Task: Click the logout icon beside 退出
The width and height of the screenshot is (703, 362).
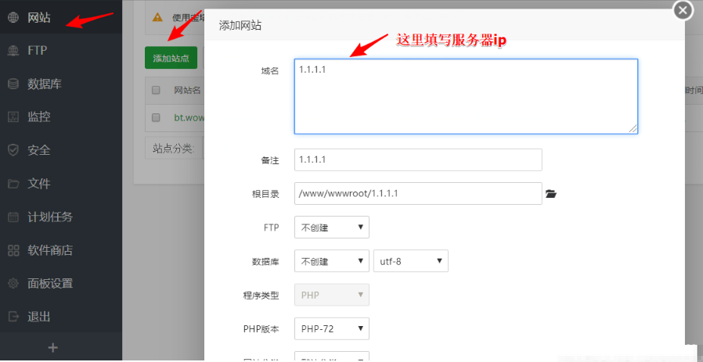Action: pos(13,317)
